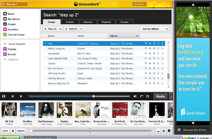The width and height of the screenshot is (212, 139).
Task: Open VIP Perks
Action: coord(139,4)
